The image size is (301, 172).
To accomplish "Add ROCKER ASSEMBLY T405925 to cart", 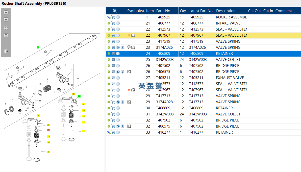I will tap(113, 17).
